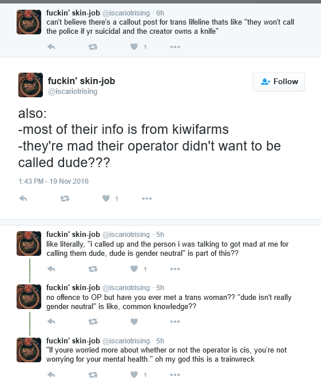Reply to the callout post tweet
Viewport: 321px width, 384px height.
(x=51, y=46)
